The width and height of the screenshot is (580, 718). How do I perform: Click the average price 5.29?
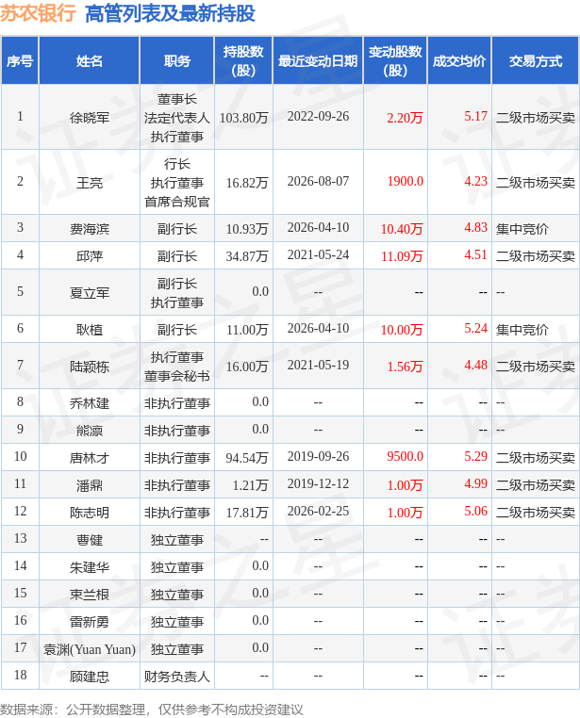475,456
